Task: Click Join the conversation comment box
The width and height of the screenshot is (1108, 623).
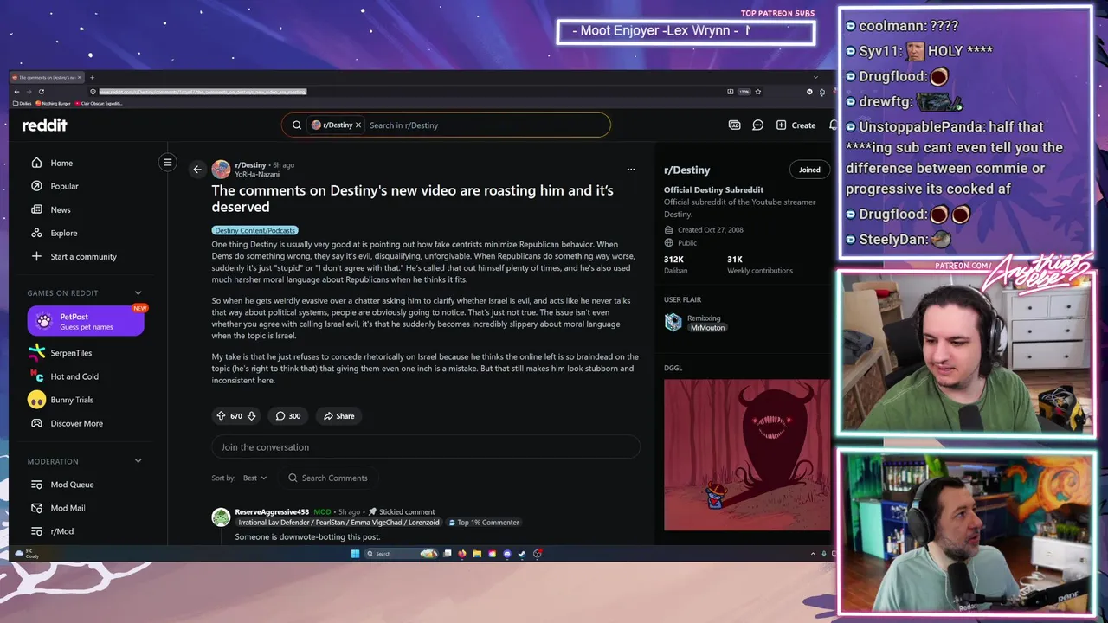Action: pos(425,447)
